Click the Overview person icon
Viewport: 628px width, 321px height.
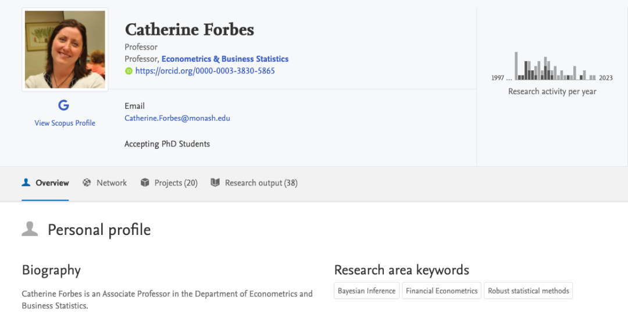[x=26, y=183]
